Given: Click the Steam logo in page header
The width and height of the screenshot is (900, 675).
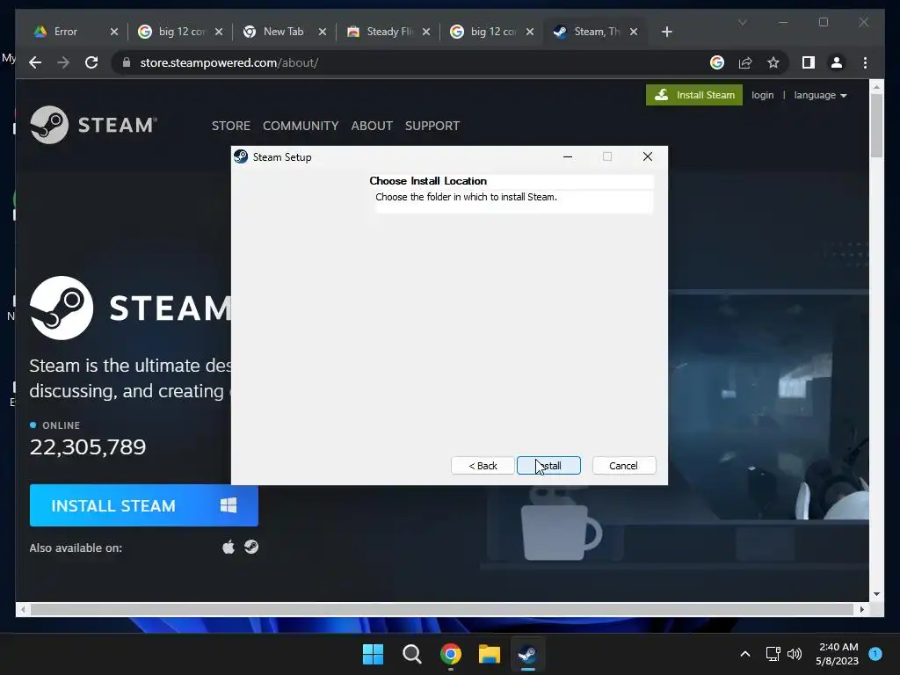Looking at the screenshot, I should [x=93, y=125].
